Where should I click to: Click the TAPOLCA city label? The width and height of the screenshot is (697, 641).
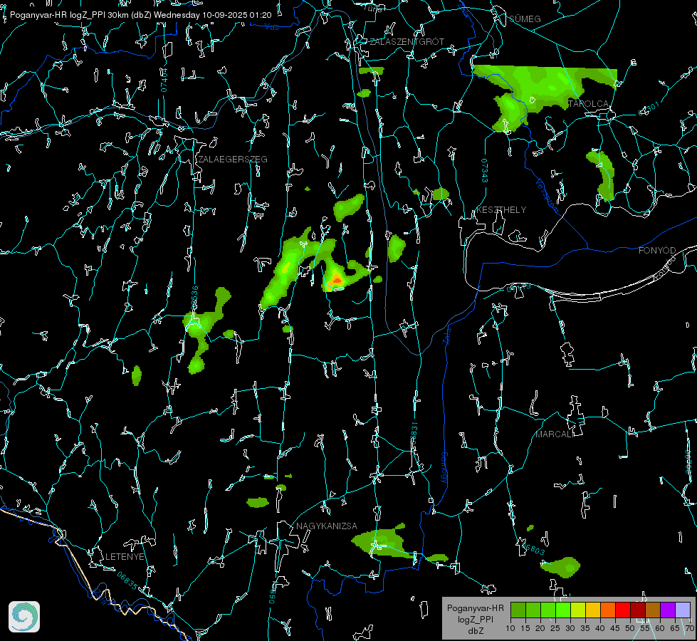click(x=588, y=104)
